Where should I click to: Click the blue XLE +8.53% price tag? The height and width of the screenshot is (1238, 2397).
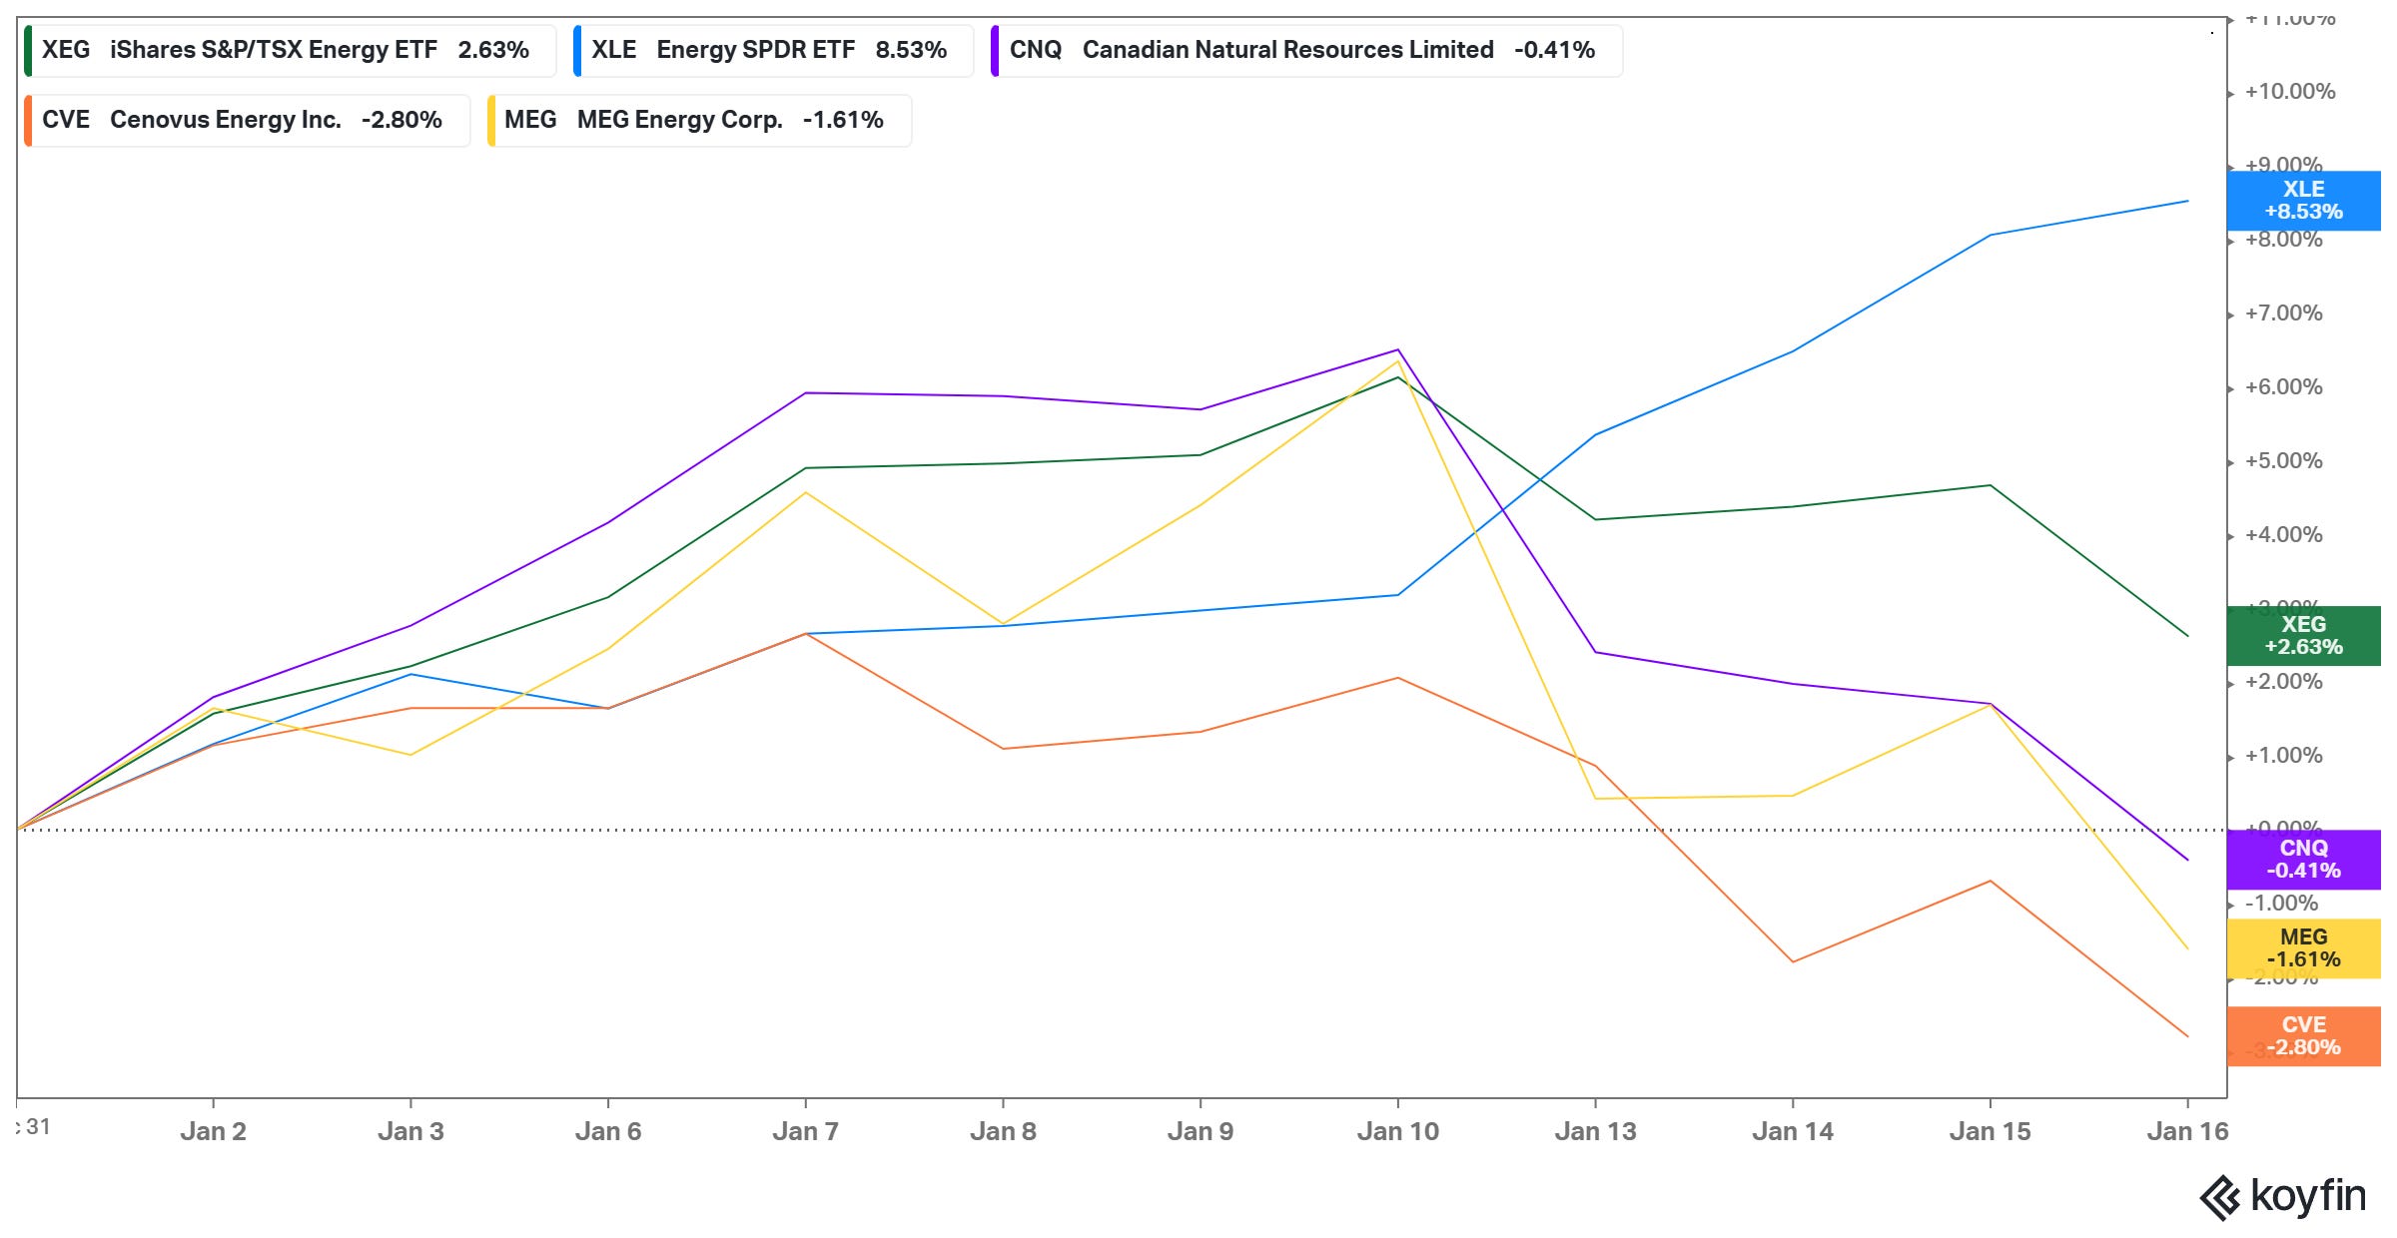pyautogui.click(x=2303, y=201)
